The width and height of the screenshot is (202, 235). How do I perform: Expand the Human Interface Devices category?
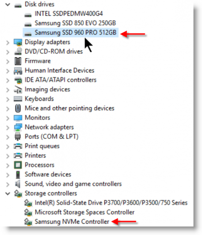click(8, 71)
